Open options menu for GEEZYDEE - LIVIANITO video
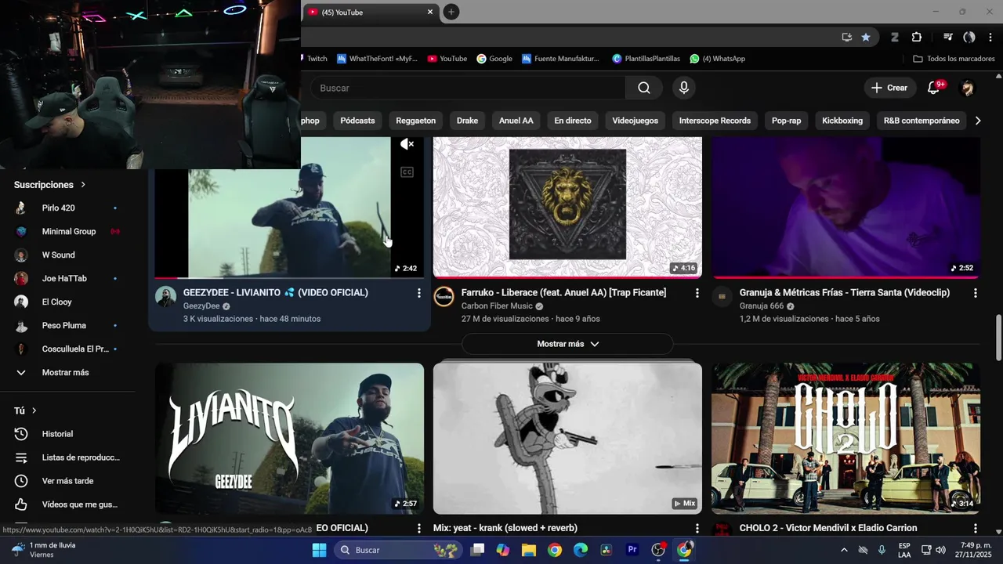Image resolution: width=1003 pixels, height=564 pixels. [x=418, y=293]
